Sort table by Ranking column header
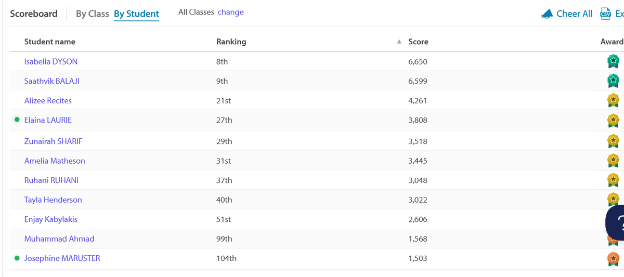 231,42
